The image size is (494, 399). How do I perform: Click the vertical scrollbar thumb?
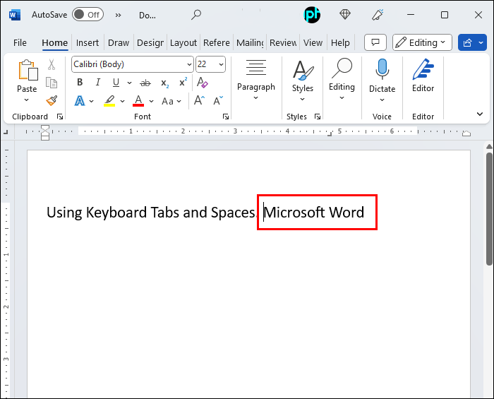click(489, 208)
